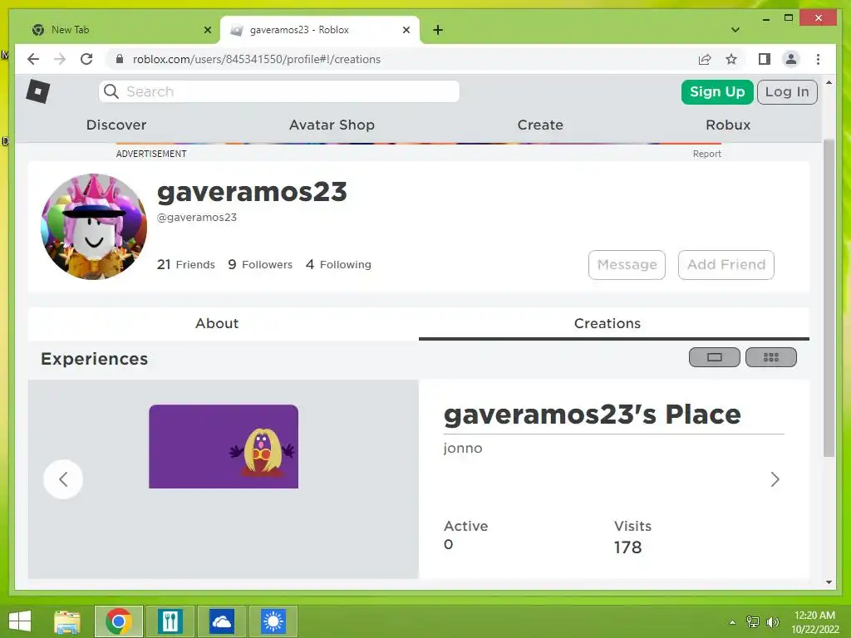Reload the page with the refresh icon
The width and height of the screenshot is (851, 638).
86,59
